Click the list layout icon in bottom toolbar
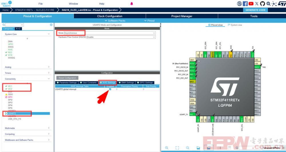 click(230, 148)
